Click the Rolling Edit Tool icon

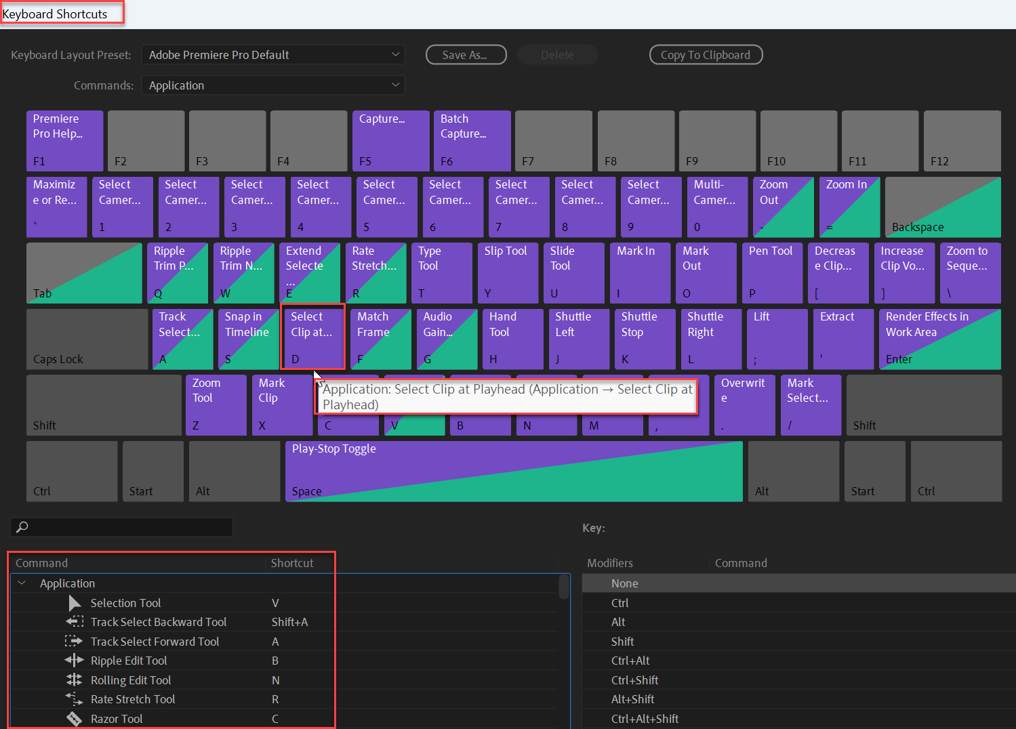pos(74,680)
